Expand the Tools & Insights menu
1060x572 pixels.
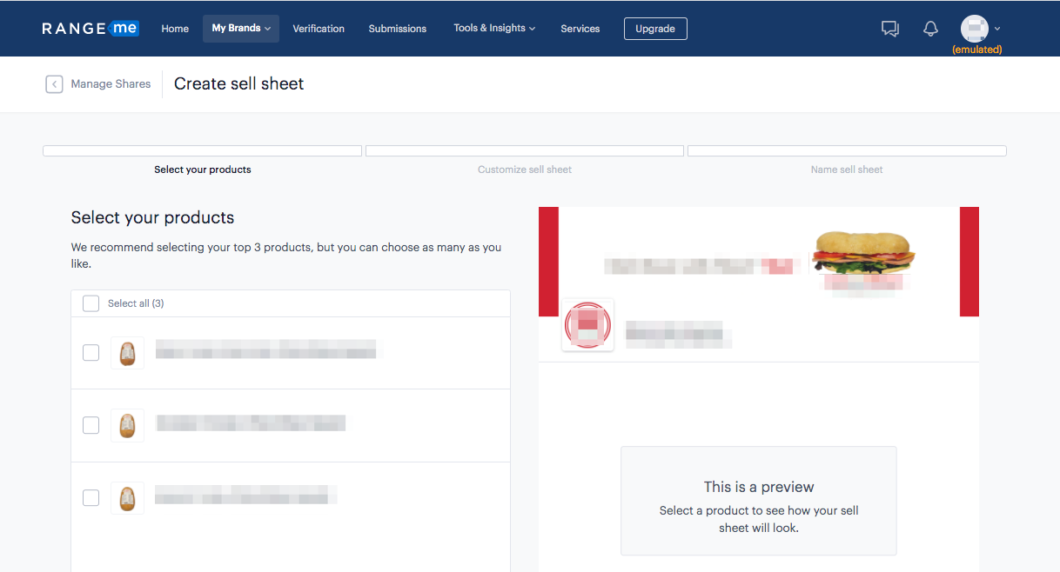[493, 29]
